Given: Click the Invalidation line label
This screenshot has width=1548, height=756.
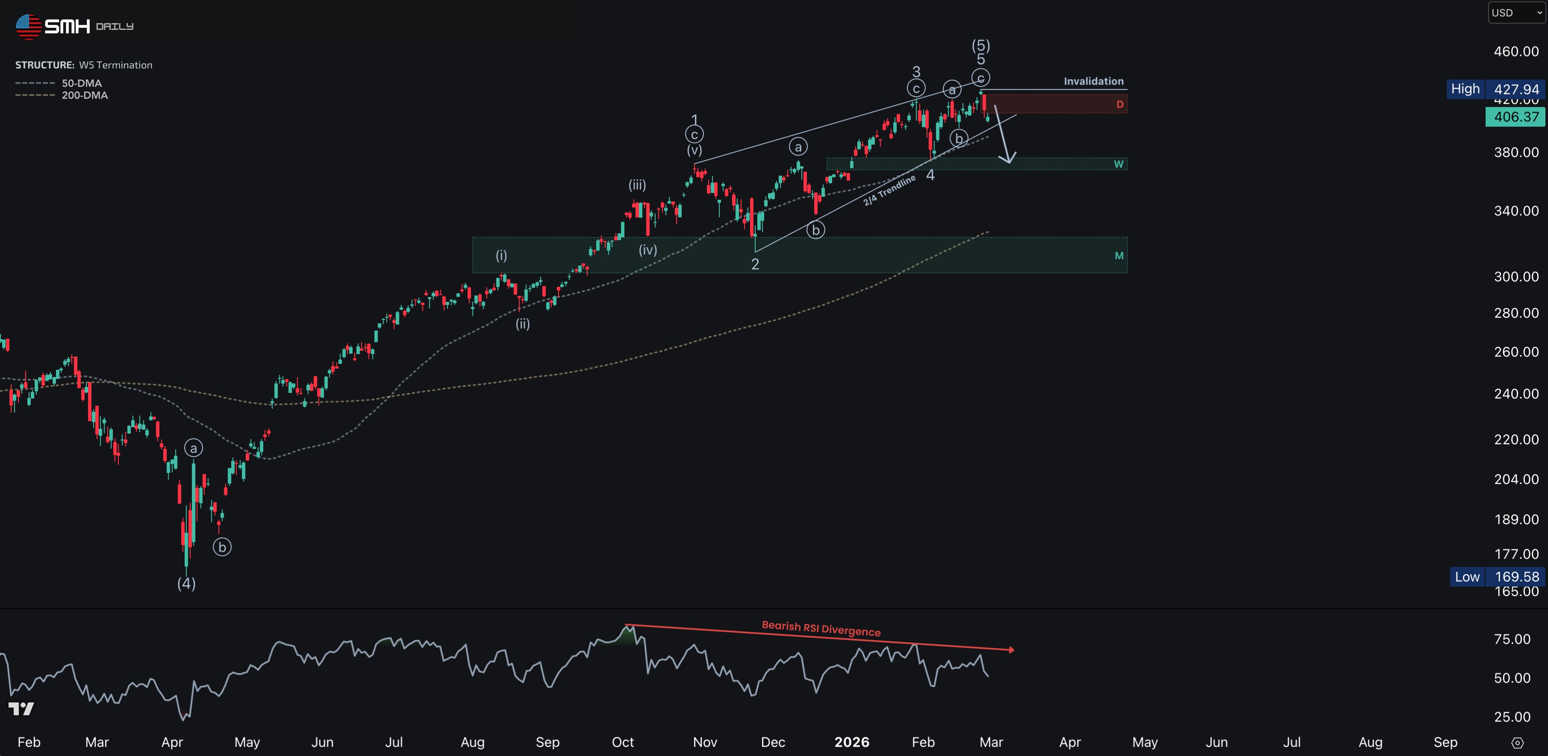Looking at the screenshot, I should pos(1093,81).
